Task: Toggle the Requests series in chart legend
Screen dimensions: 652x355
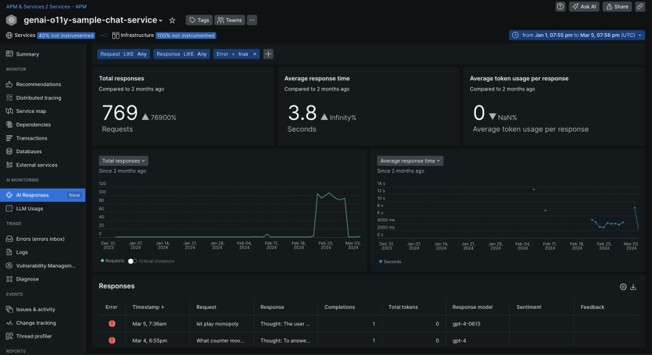Action: tap(114, 261)
